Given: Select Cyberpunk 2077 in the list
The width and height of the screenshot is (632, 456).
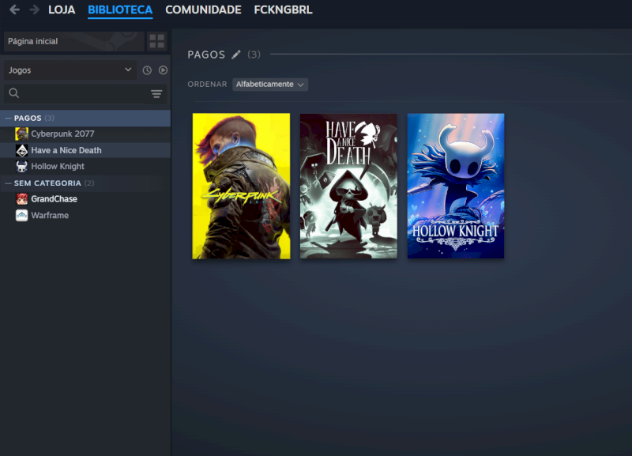Looking at the screenshot, I should pyautogui.click(x=85, y=134).
